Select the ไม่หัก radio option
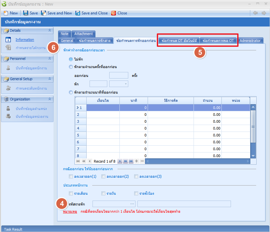Viewport: 270px width, 232px height. [x=71, y=60]
